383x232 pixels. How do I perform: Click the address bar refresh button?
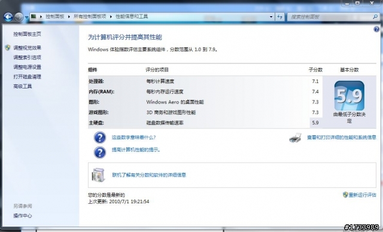pos(279,17)
